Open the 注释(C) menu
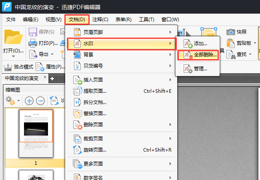Image resolution: width=260 pixels, height=180 pixels. [100, 20]
